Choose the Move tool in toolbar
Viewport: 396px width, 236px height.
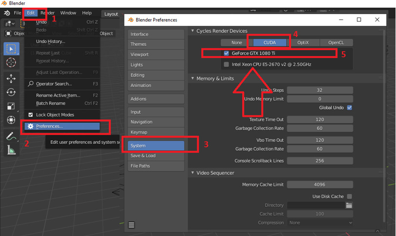point(11,79)
